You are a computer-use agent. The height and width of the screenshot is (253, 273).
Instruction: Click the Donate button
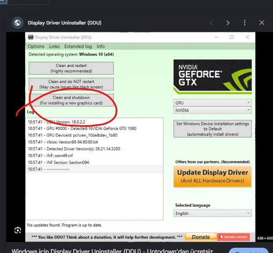[201, 237]
